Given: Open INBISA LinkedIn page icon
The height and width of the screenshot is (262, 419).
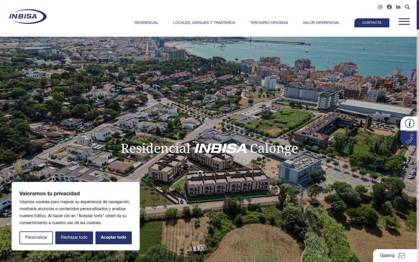Looking at the screenshot, I should (x=398, y=7).
